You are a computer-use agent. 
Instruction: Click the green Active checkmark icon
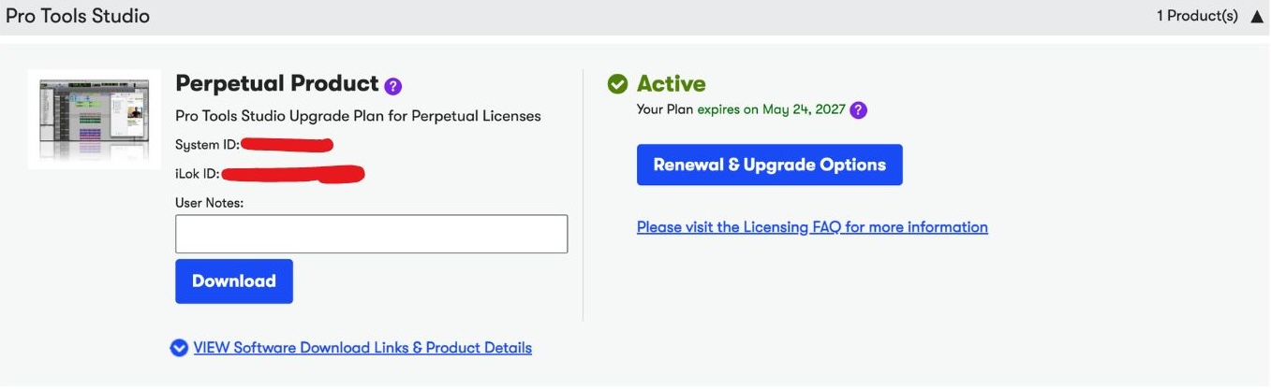(x=617, y=84)
